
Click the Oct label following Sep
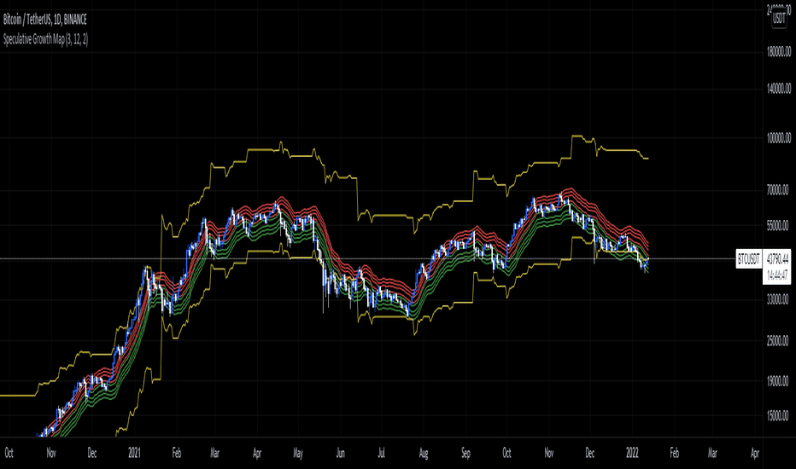click(x=506, y=453)
